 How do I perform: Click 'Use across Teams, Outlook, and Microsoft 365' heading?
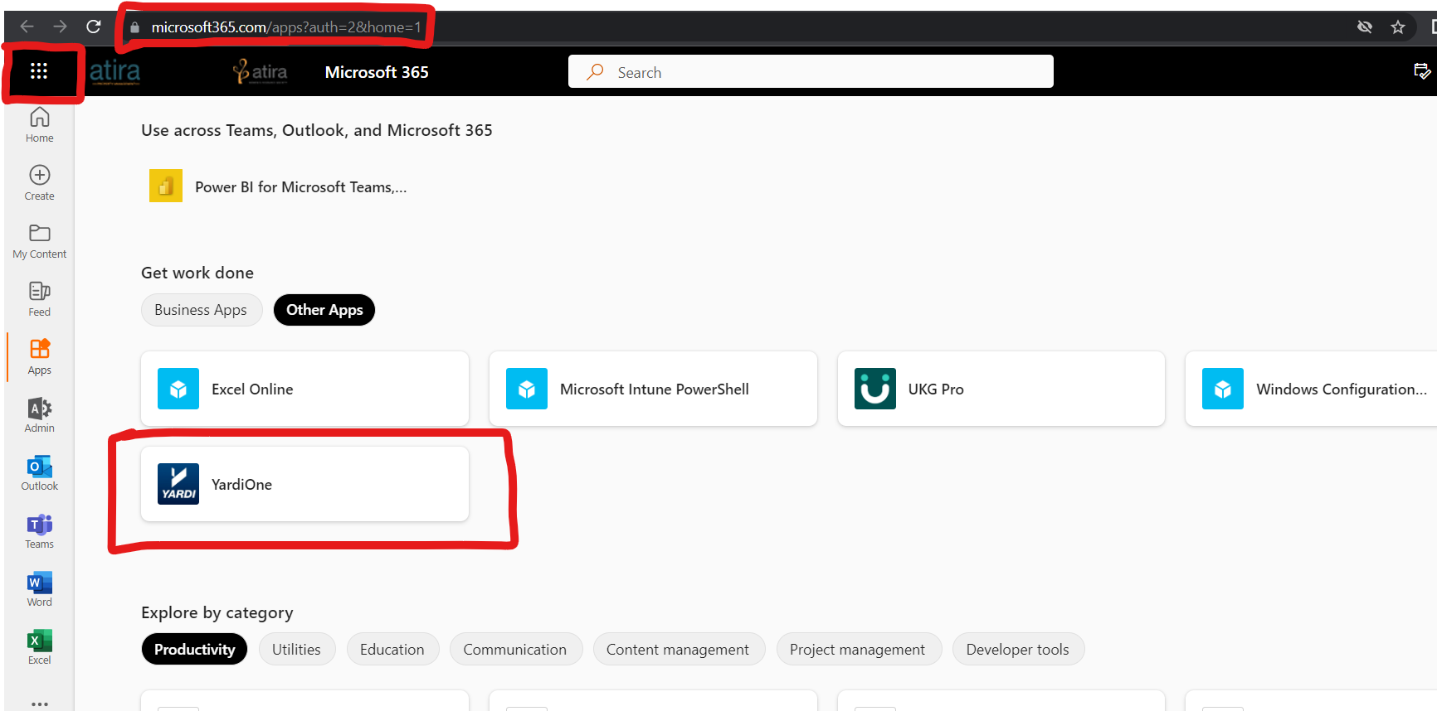click(x=317, y=130)
